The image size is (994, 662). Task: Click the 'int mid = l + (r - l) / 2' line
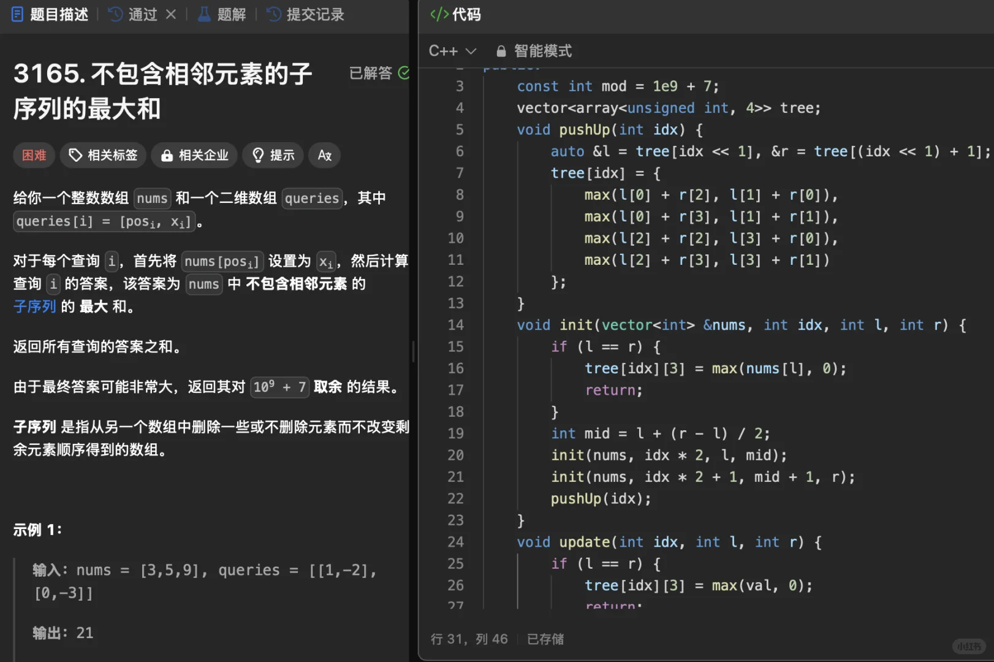point(660,433)
